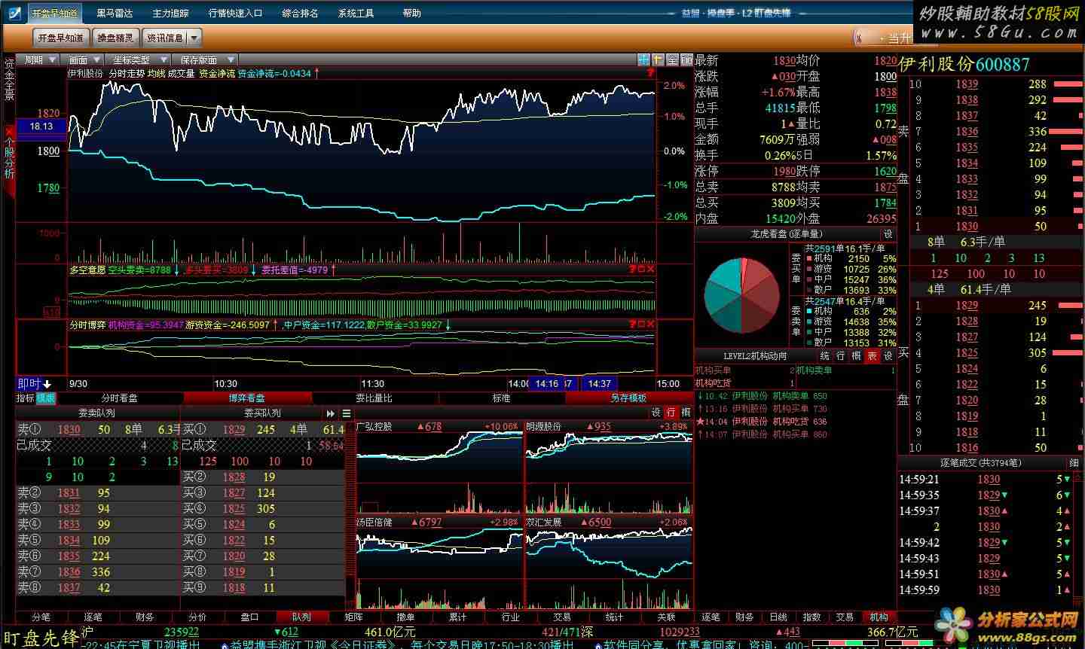
Task: Click the blue crosshair icon above chart
Action: coord(643,59)
